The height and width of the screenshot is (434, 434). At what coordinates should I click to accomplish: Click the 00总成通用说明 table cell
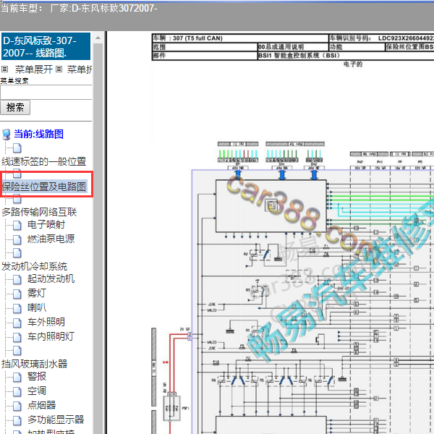coord(293,47)
